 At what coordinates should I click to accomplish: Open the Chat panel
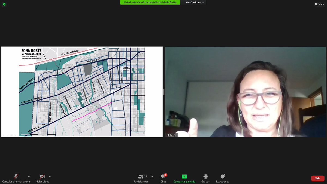(x=163, y=178)
